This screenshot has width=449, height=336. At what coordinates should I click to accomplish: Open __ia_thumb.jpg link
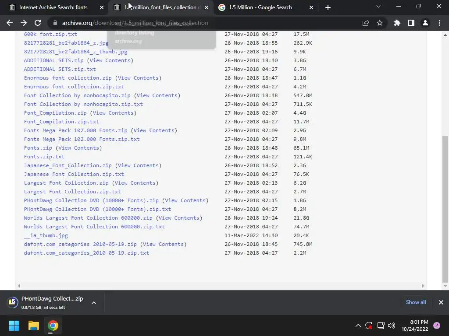click(x=46, y=235)
